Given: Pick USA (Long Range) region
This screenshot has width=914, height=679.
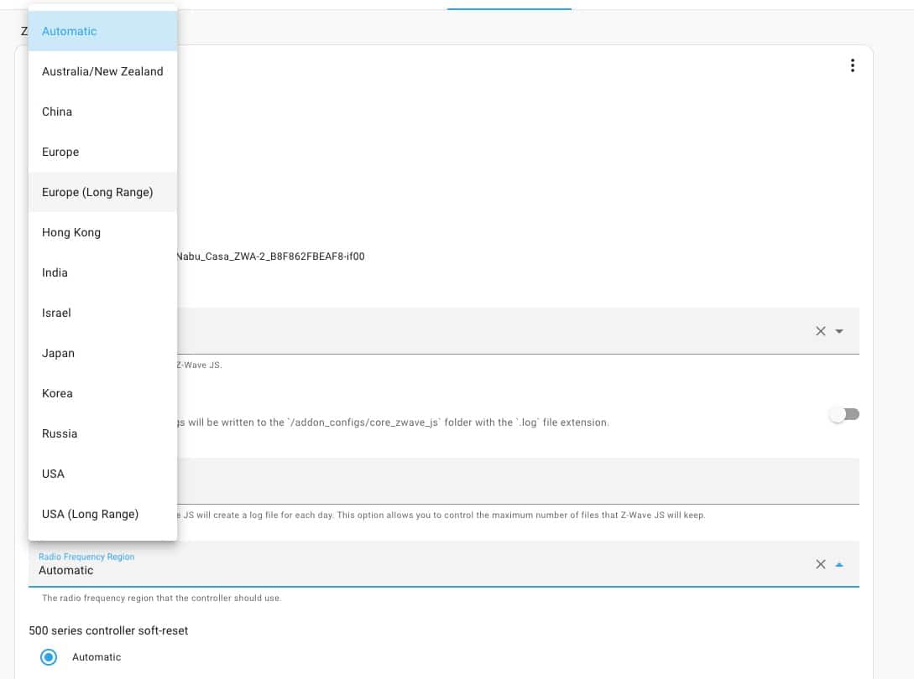Looking at the screenshot, I should [x=102, y=513].
